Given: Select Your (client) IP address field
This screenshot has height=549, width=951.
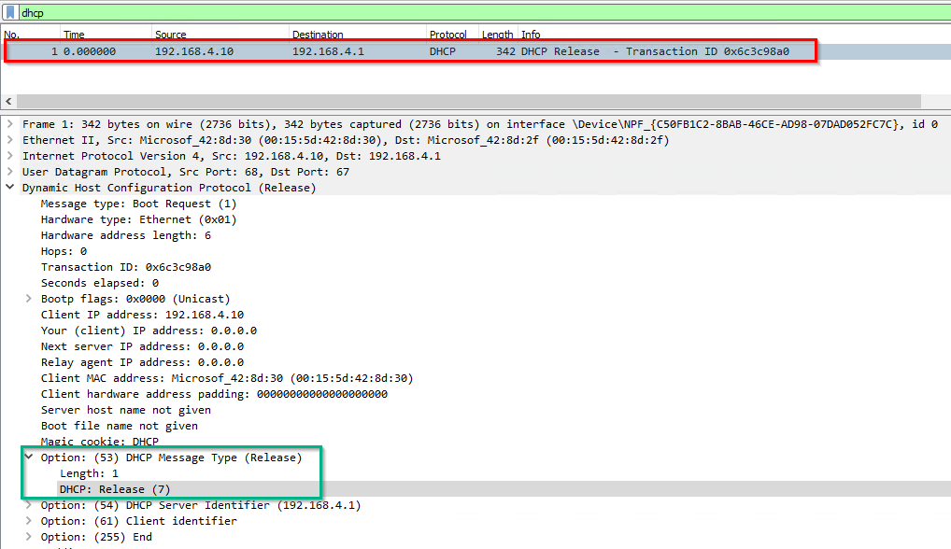Looking at the screenshot, I should [x=149, y=331].
